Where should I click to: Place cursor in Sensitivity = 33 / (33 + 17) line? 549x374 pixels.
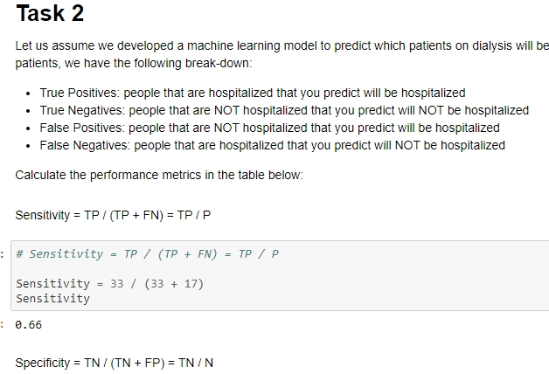[109, 283]
